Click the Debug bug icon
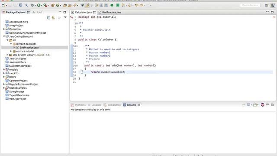The height and width of the screenshot is (156, 277). [32, 5]
